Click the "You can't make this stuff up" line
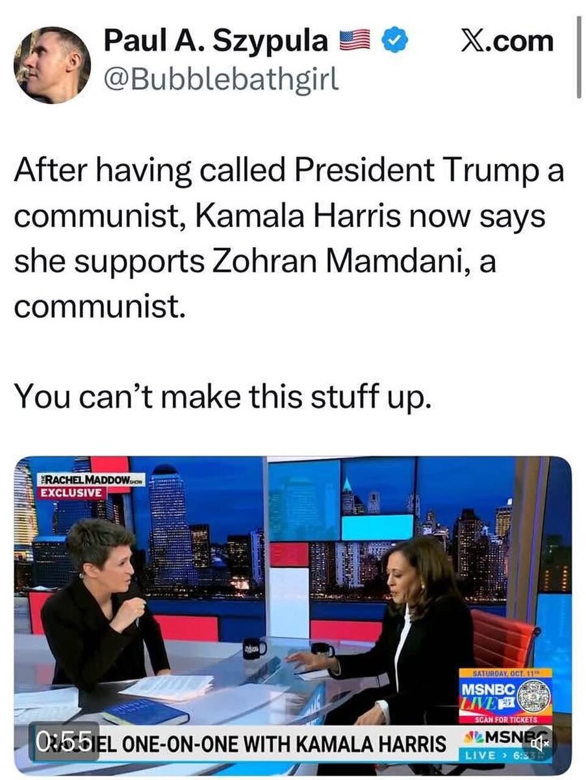 tap(222, 396)
